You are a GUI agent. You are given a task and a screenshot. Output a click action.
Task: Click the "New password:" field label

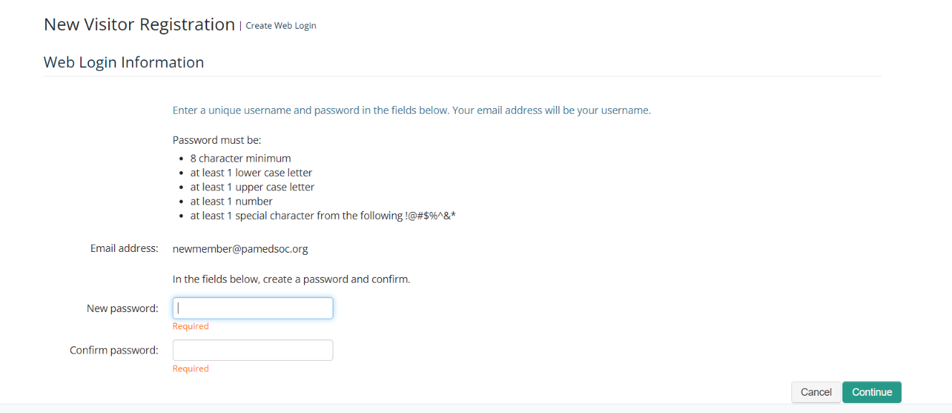[x=123, y=308]
